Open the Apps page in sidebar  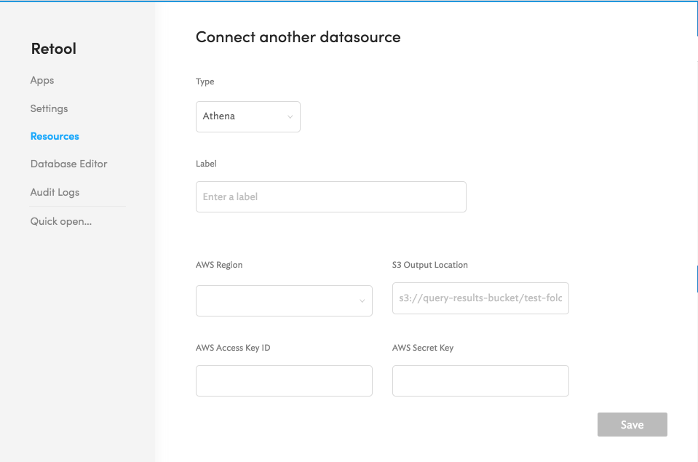[x=41, y=81]
